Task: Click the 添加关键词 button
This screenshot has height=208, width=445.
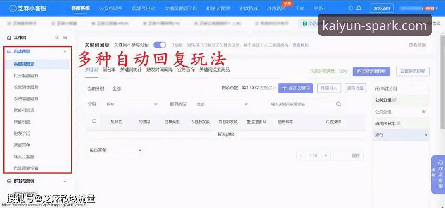Action: click(x=296, y=88)
